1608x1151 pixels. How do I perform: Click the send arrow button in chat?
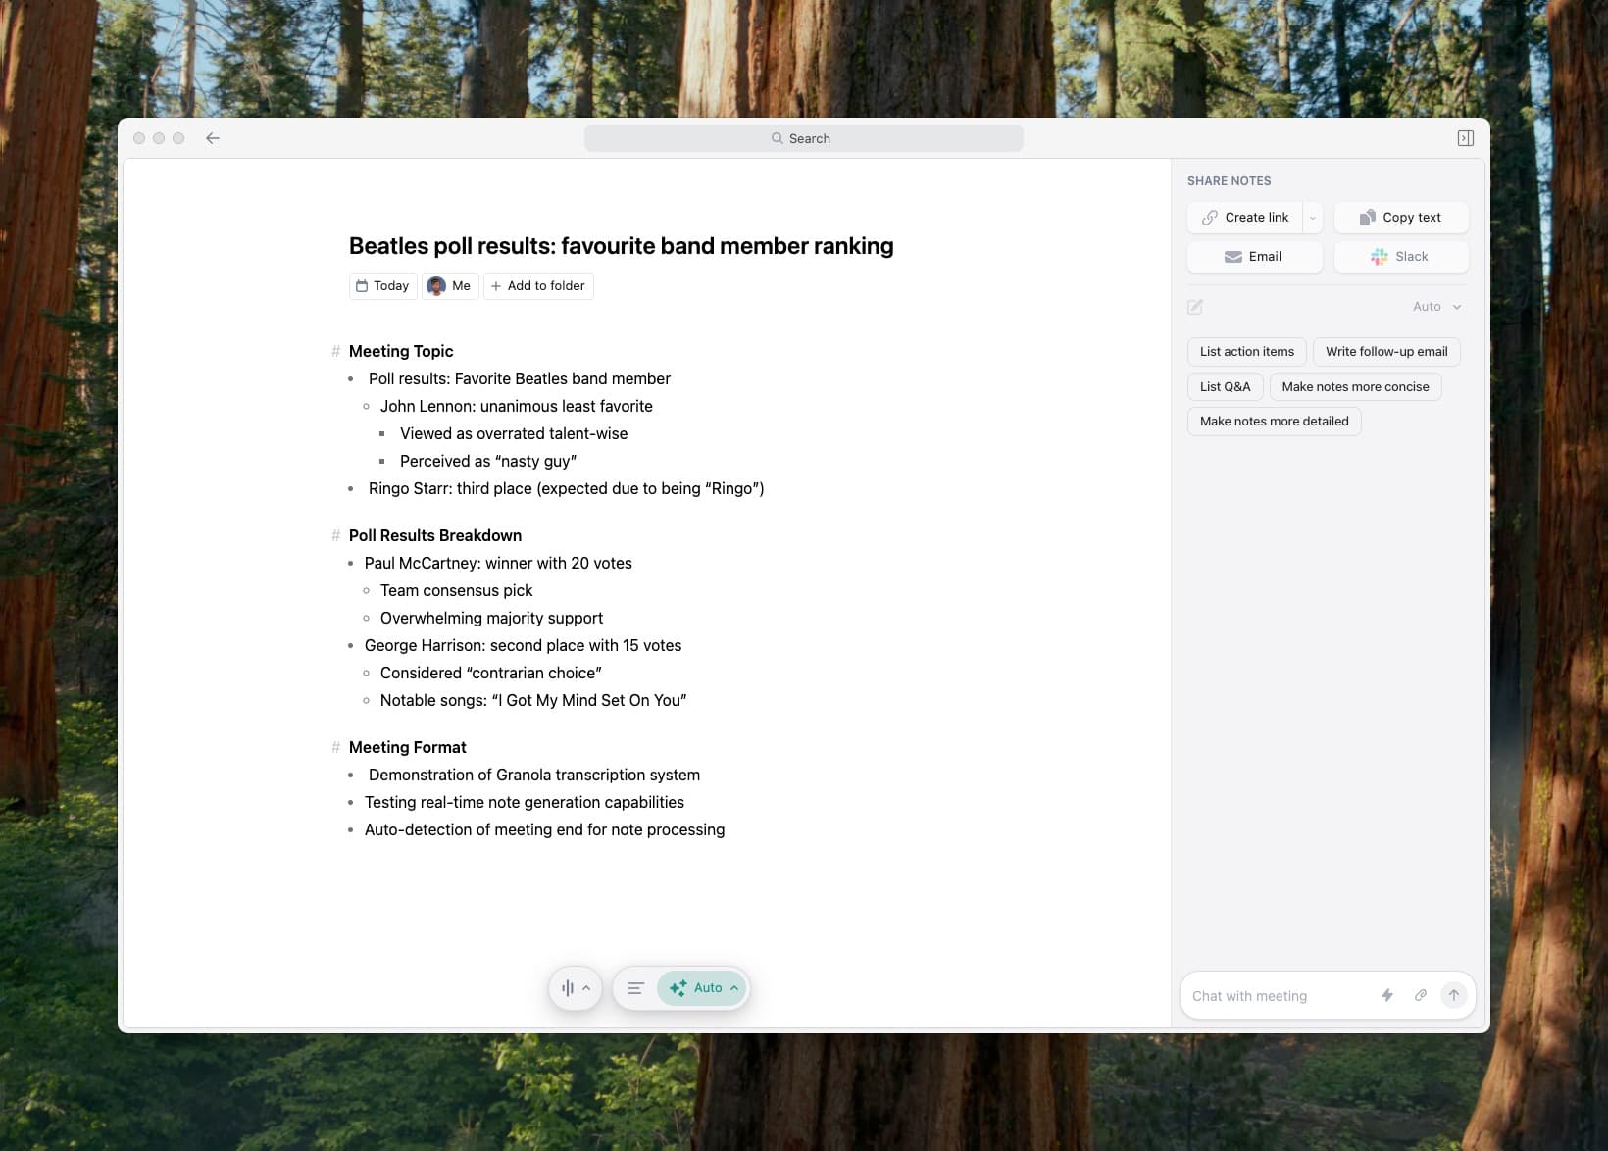(x=1454, y=995)
